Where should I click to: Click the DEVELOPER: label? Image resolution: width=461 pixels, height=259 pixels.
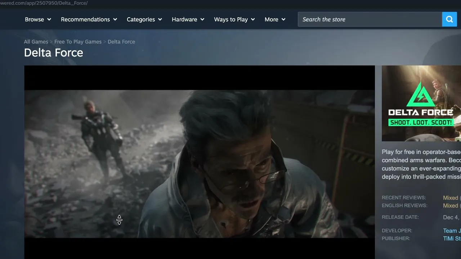click(397, 231)
